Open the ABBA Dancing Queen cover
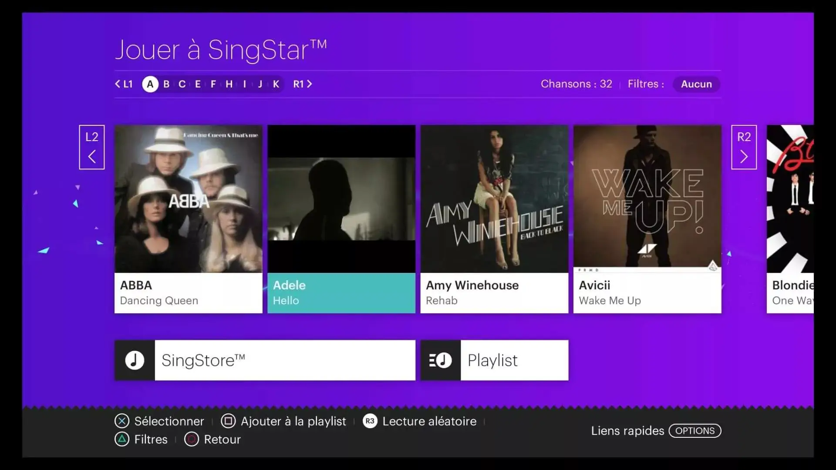The width and height of the screenshot is (836, 470). [x=189, y=199]
